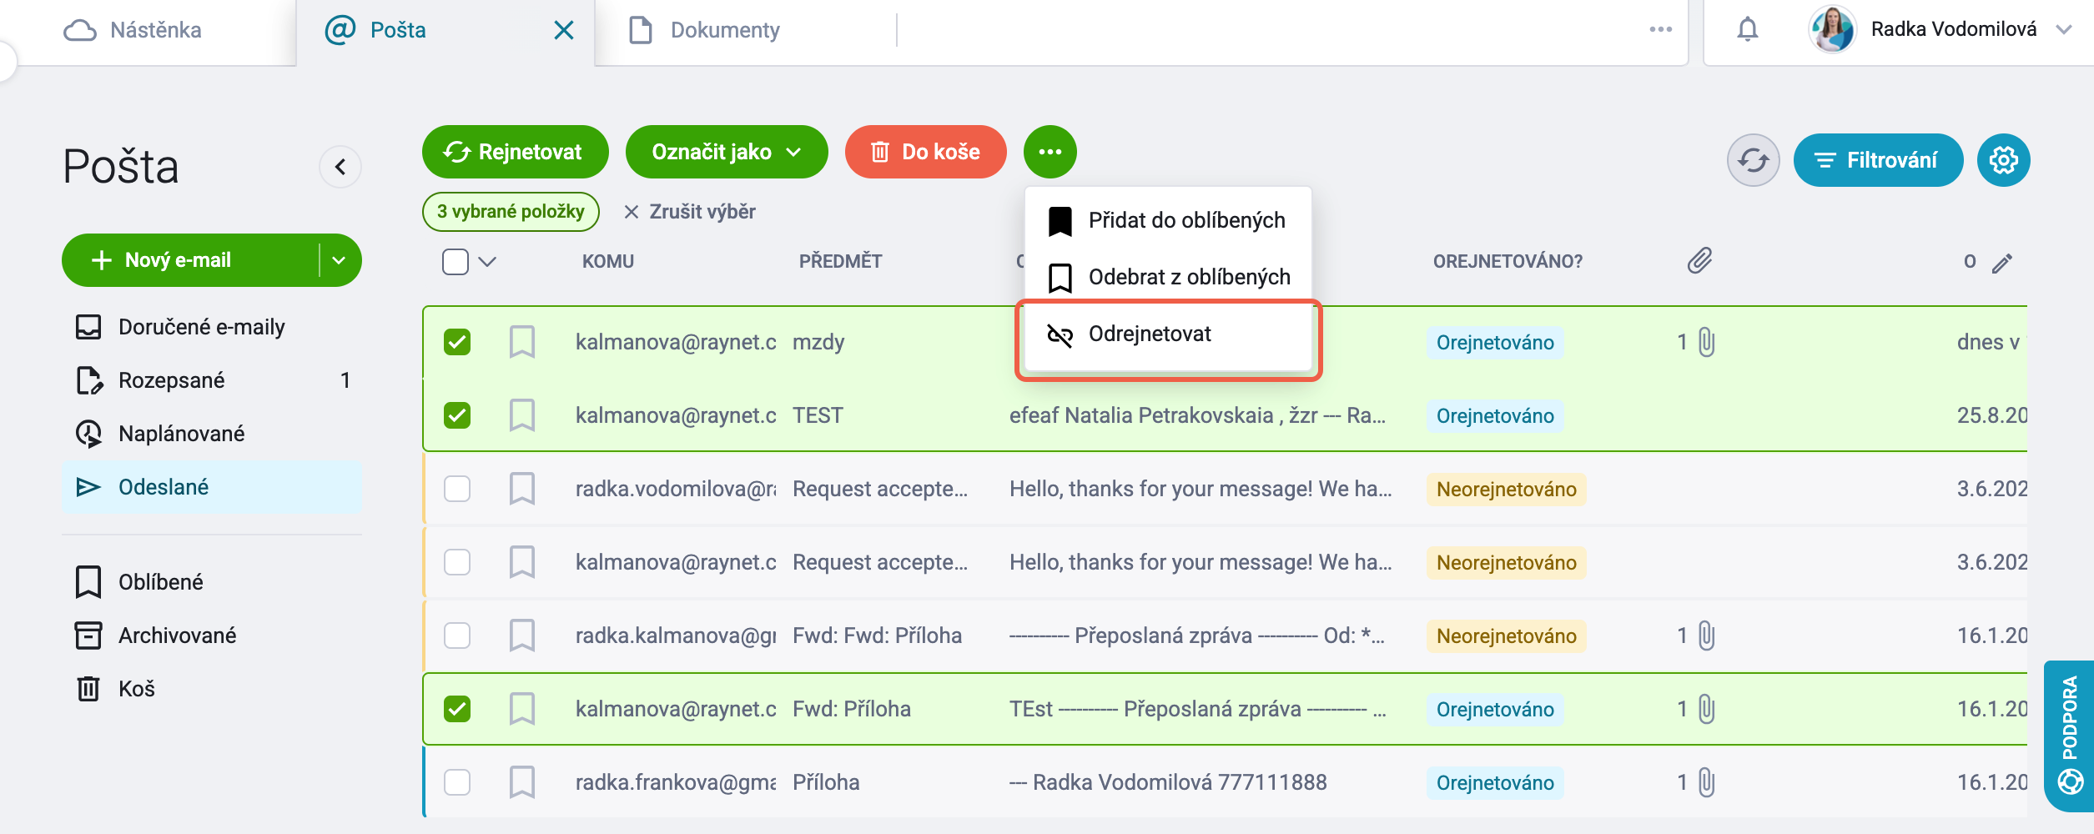This screenshot has height=834, width=2094.
Task: Tick the select-all header checkbox
Action: click(x=456, y=262)
